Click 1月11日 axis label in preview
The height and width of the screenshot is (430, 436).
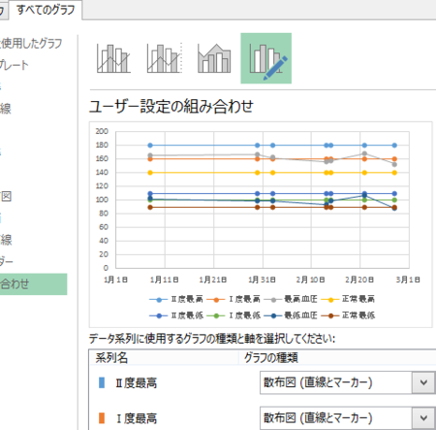pos(165,280)
